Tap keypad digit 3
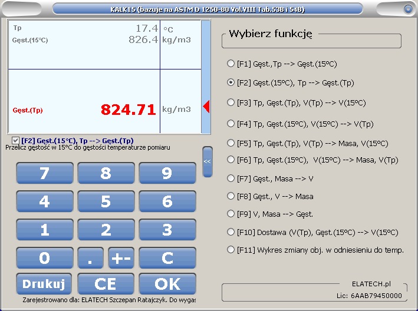The height and width of the screenshot is (311, 418). [x=167, y=230]
